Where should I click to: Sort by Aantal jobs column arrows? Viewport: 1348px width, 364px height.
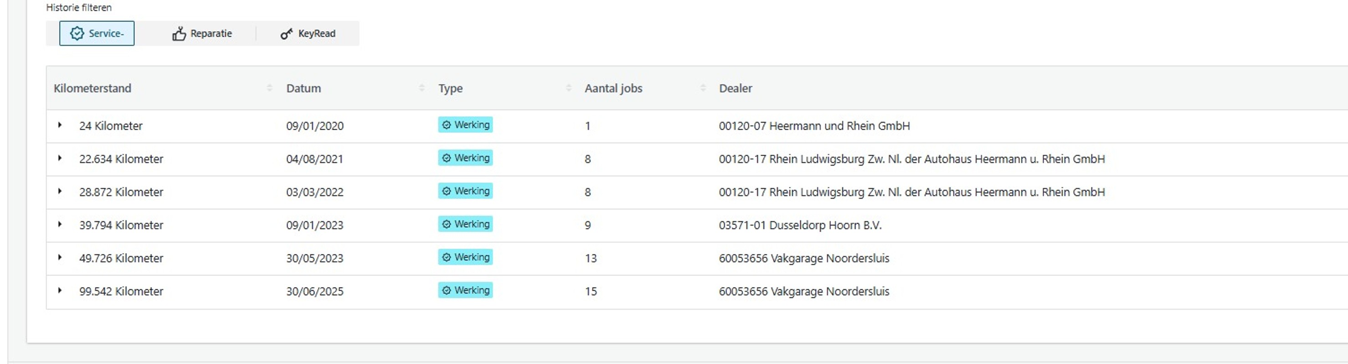pos(703,88)
